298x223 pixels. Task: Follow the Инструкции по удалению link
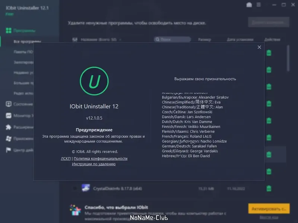click(x=95, y=164)
